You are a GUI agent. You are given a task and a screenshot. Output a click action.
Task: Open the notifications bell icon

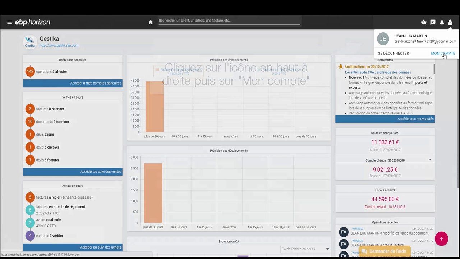(442, 22)
